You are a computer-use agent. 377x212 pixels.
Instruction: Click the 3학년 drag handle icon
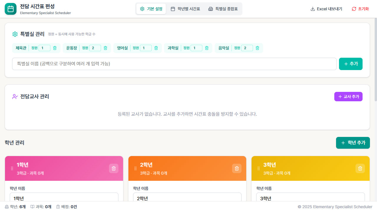tap(259, 168)
